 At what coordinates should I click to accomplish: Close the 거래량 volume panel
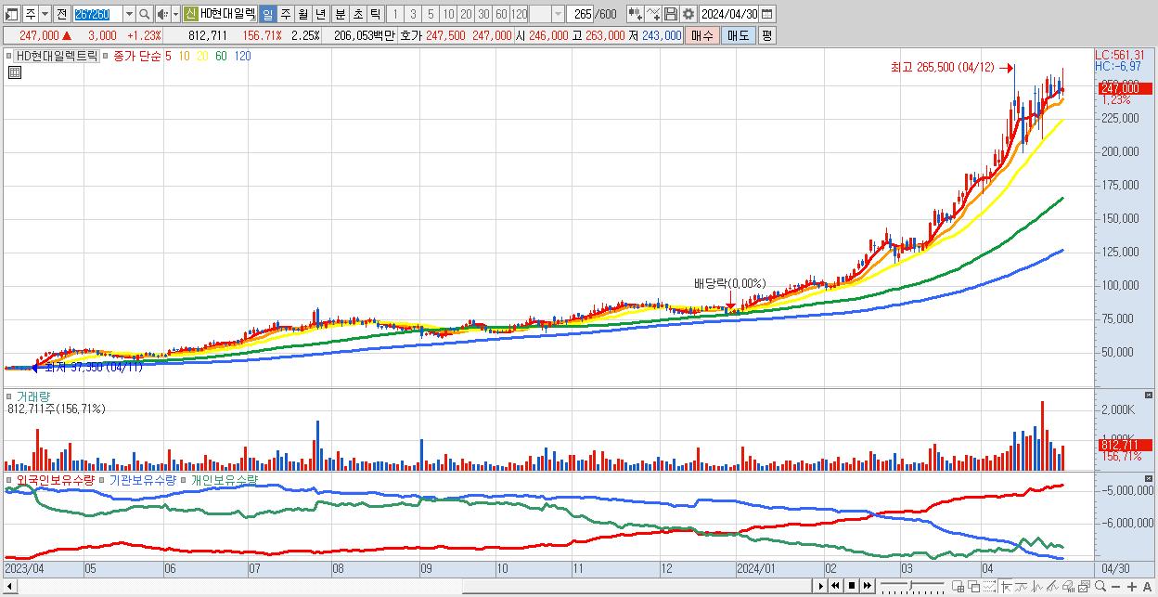pyautogui.click(x=1149, y=396)
